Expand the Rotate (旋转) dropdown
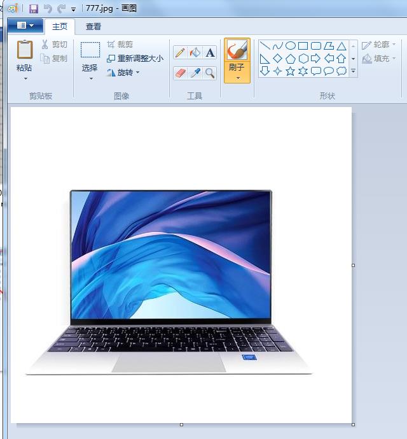 (x=137, y=73)
